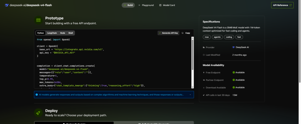Viewport: 301px width, 124px height.
Task: Expand the AI models notice chevron
Action: pos(190,94)
